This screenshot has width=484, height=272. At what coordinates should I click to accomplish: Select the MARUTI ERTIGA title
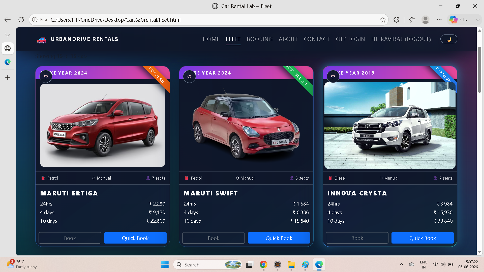(x=69, y=193)
